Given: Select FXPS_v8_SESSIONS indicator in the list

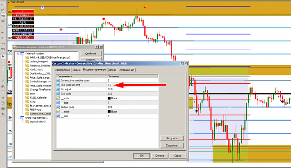Looking at the screenshot, I should point(50,58).
